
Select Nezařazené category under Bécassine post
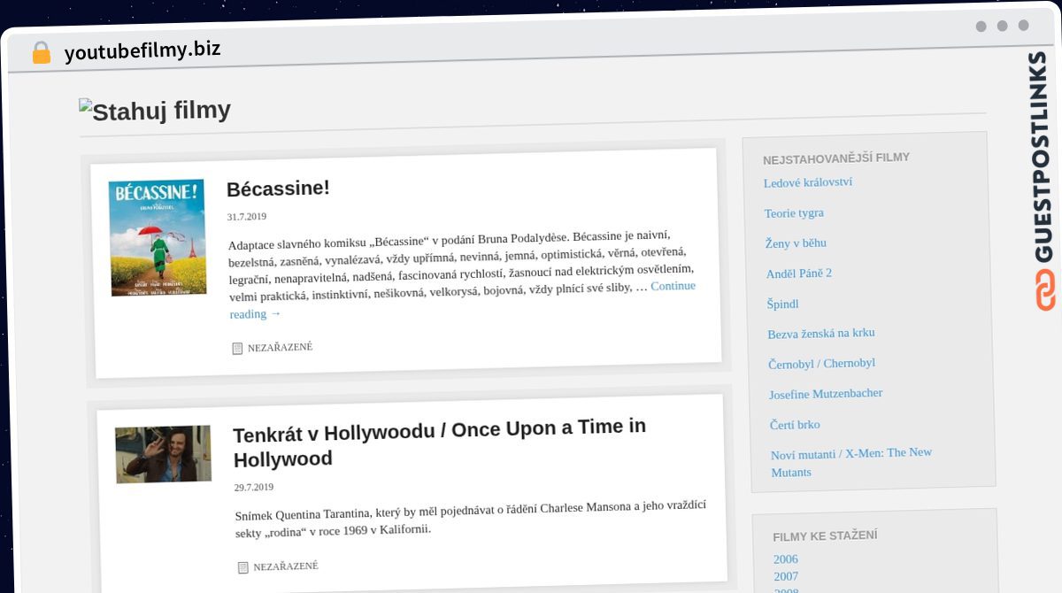(280, 347)
